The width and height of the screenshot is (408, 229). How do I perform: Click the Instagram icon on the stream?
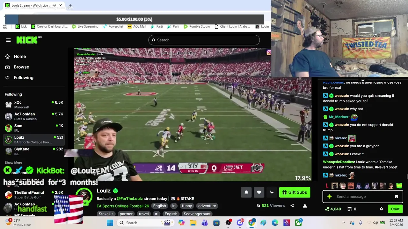(x=269, y=52)
